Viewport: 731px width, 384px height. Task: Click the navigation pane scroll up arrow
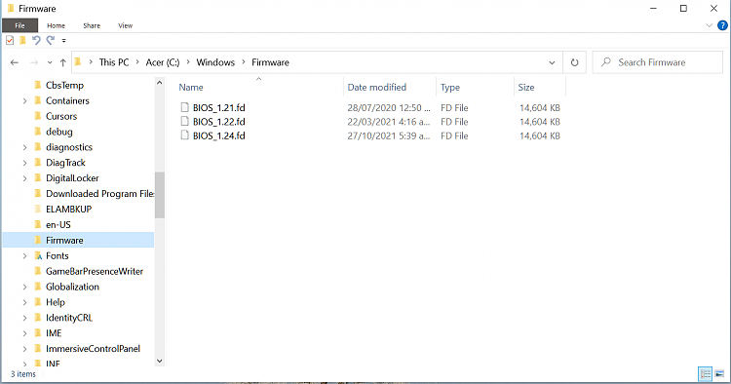click(160, 83)
